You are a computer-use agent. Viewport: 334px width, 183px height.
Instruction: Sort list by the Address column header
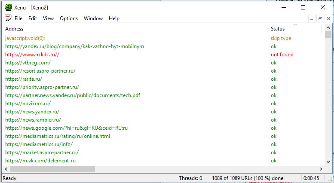pos(129,29)
